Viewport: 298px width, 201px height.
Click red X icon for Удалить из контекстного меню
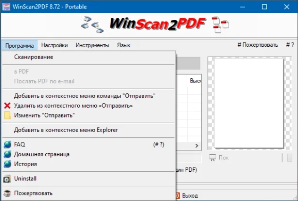tap(7, 106)
